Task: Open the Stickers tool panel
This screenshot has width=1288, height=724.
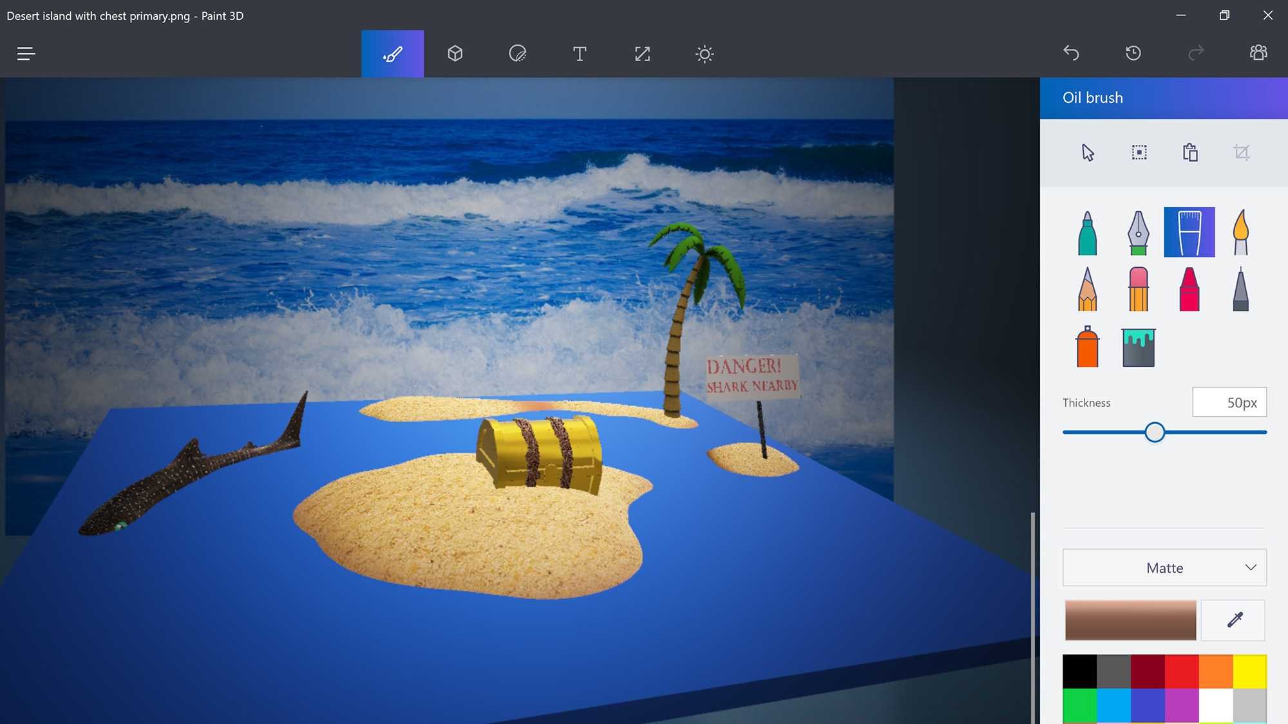Action: (518, 53)
